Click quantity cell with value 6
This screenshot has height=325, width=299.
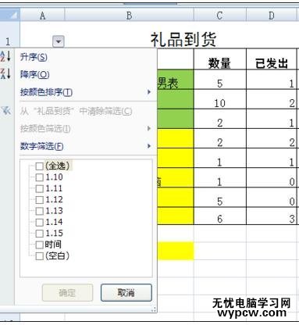220,216
